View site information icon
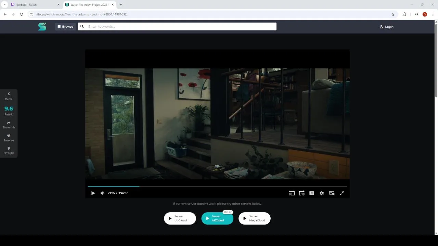Viewport: 438px width, 246px height. [31, 14]
